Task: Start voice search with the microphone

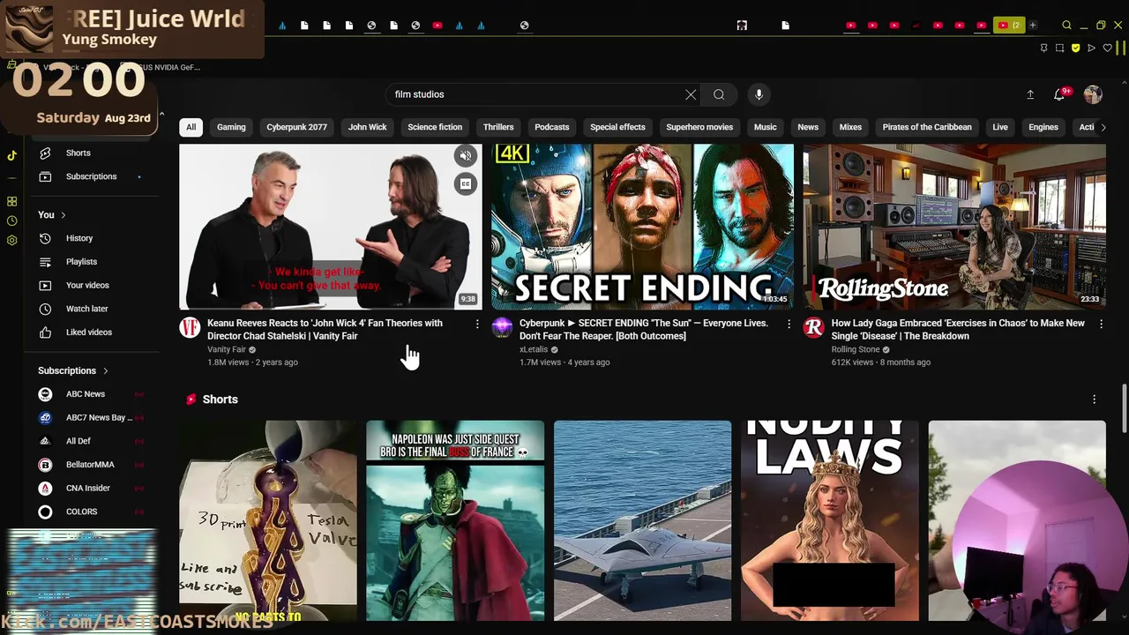Action: click(759, 94)
